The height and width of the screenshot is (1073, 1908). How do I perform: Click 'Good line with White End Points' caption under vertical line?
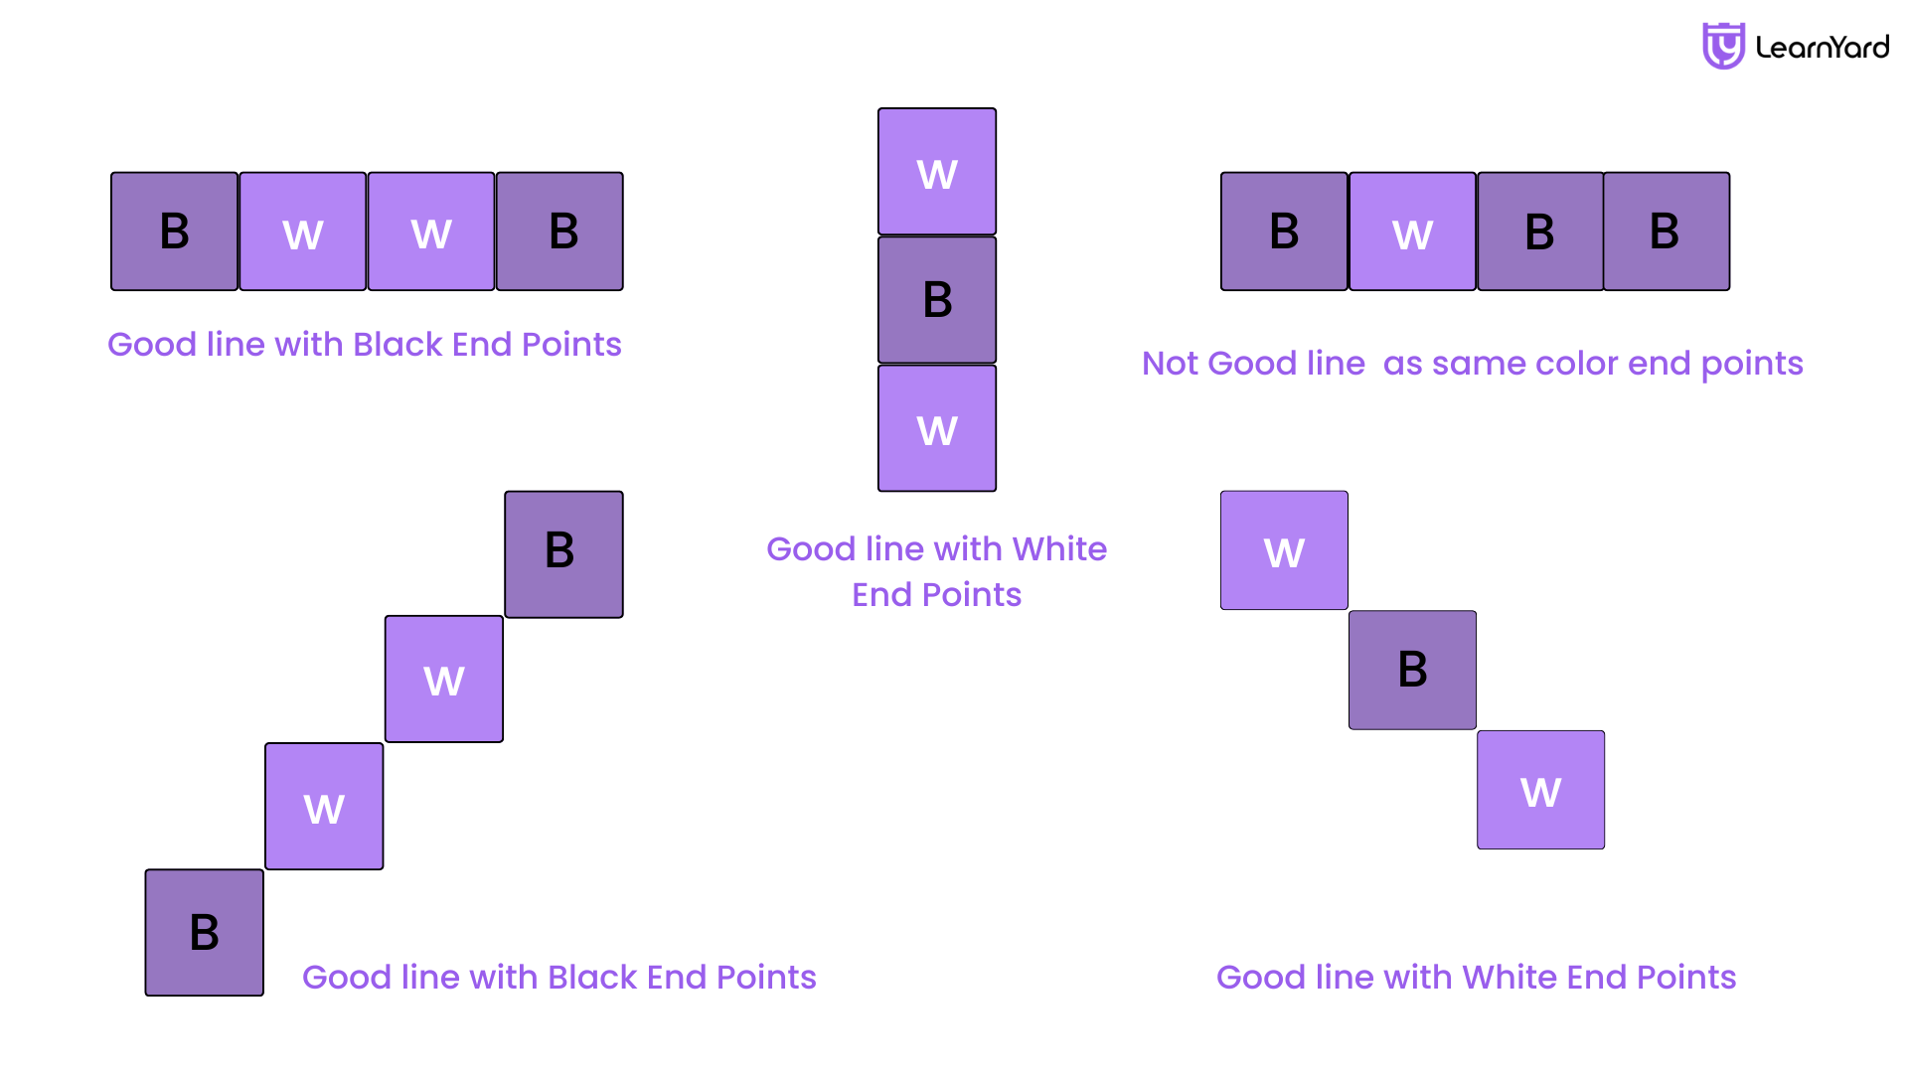[936, 571]
